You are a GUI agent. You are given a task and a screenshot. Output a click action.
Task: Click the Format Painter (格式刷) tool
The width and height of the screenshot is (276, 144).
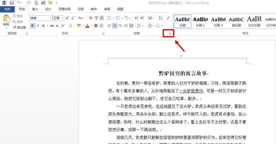point(19,27)
